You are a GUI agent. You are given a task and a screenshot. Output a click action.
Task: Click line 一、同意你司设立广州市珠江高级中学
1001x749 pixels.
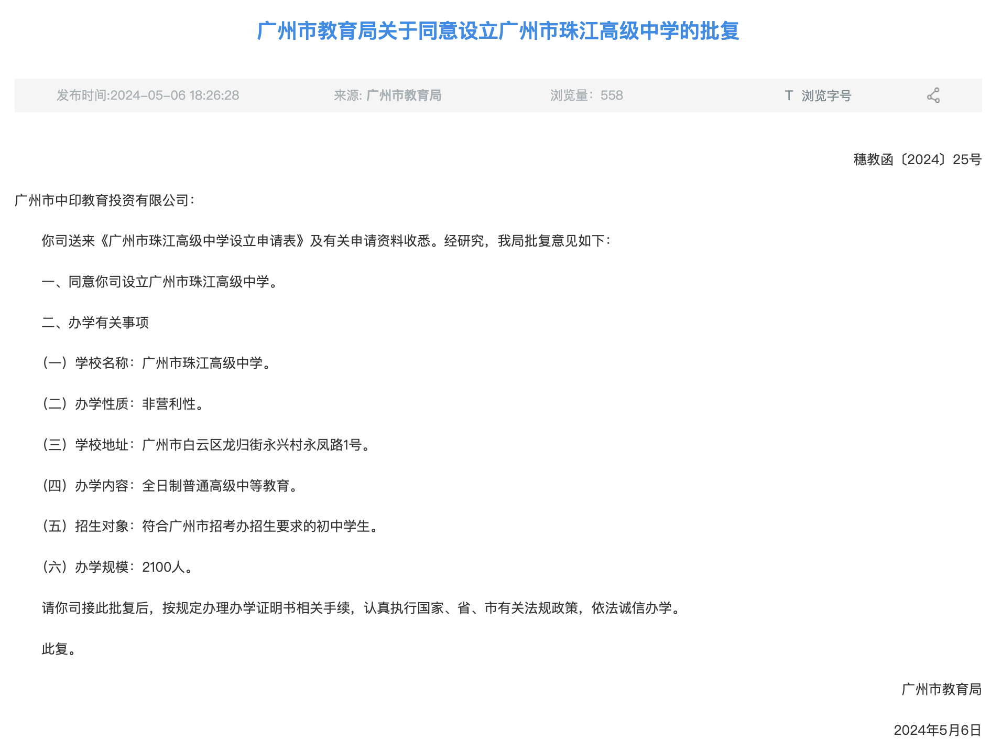tap(159, 282)
